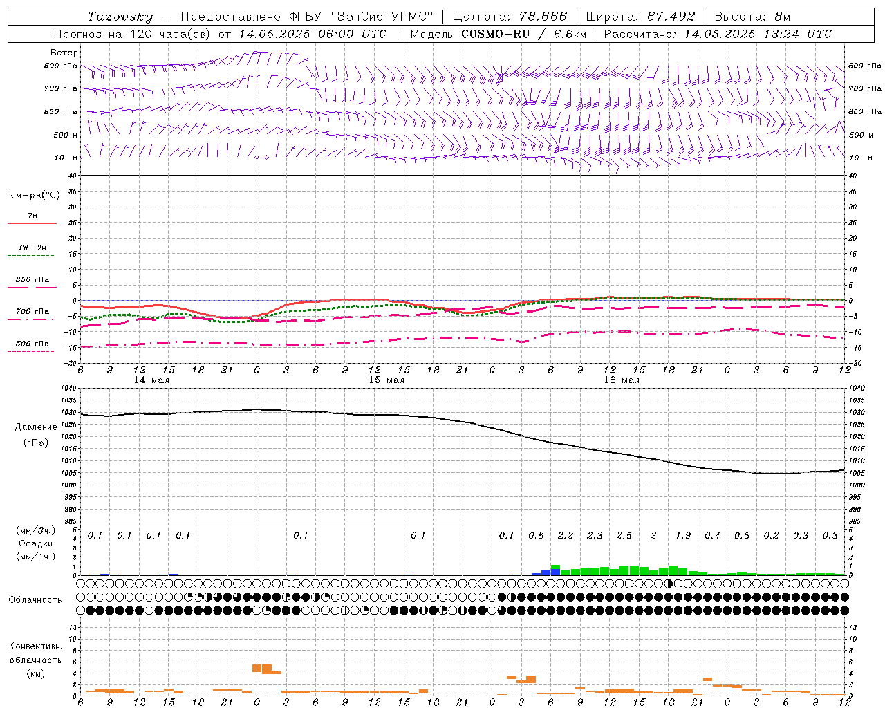Image resolution: width=885 pixels, height=708 pixels.
Task: Click the Давление pressure panel label
Action: click(36, 427)
